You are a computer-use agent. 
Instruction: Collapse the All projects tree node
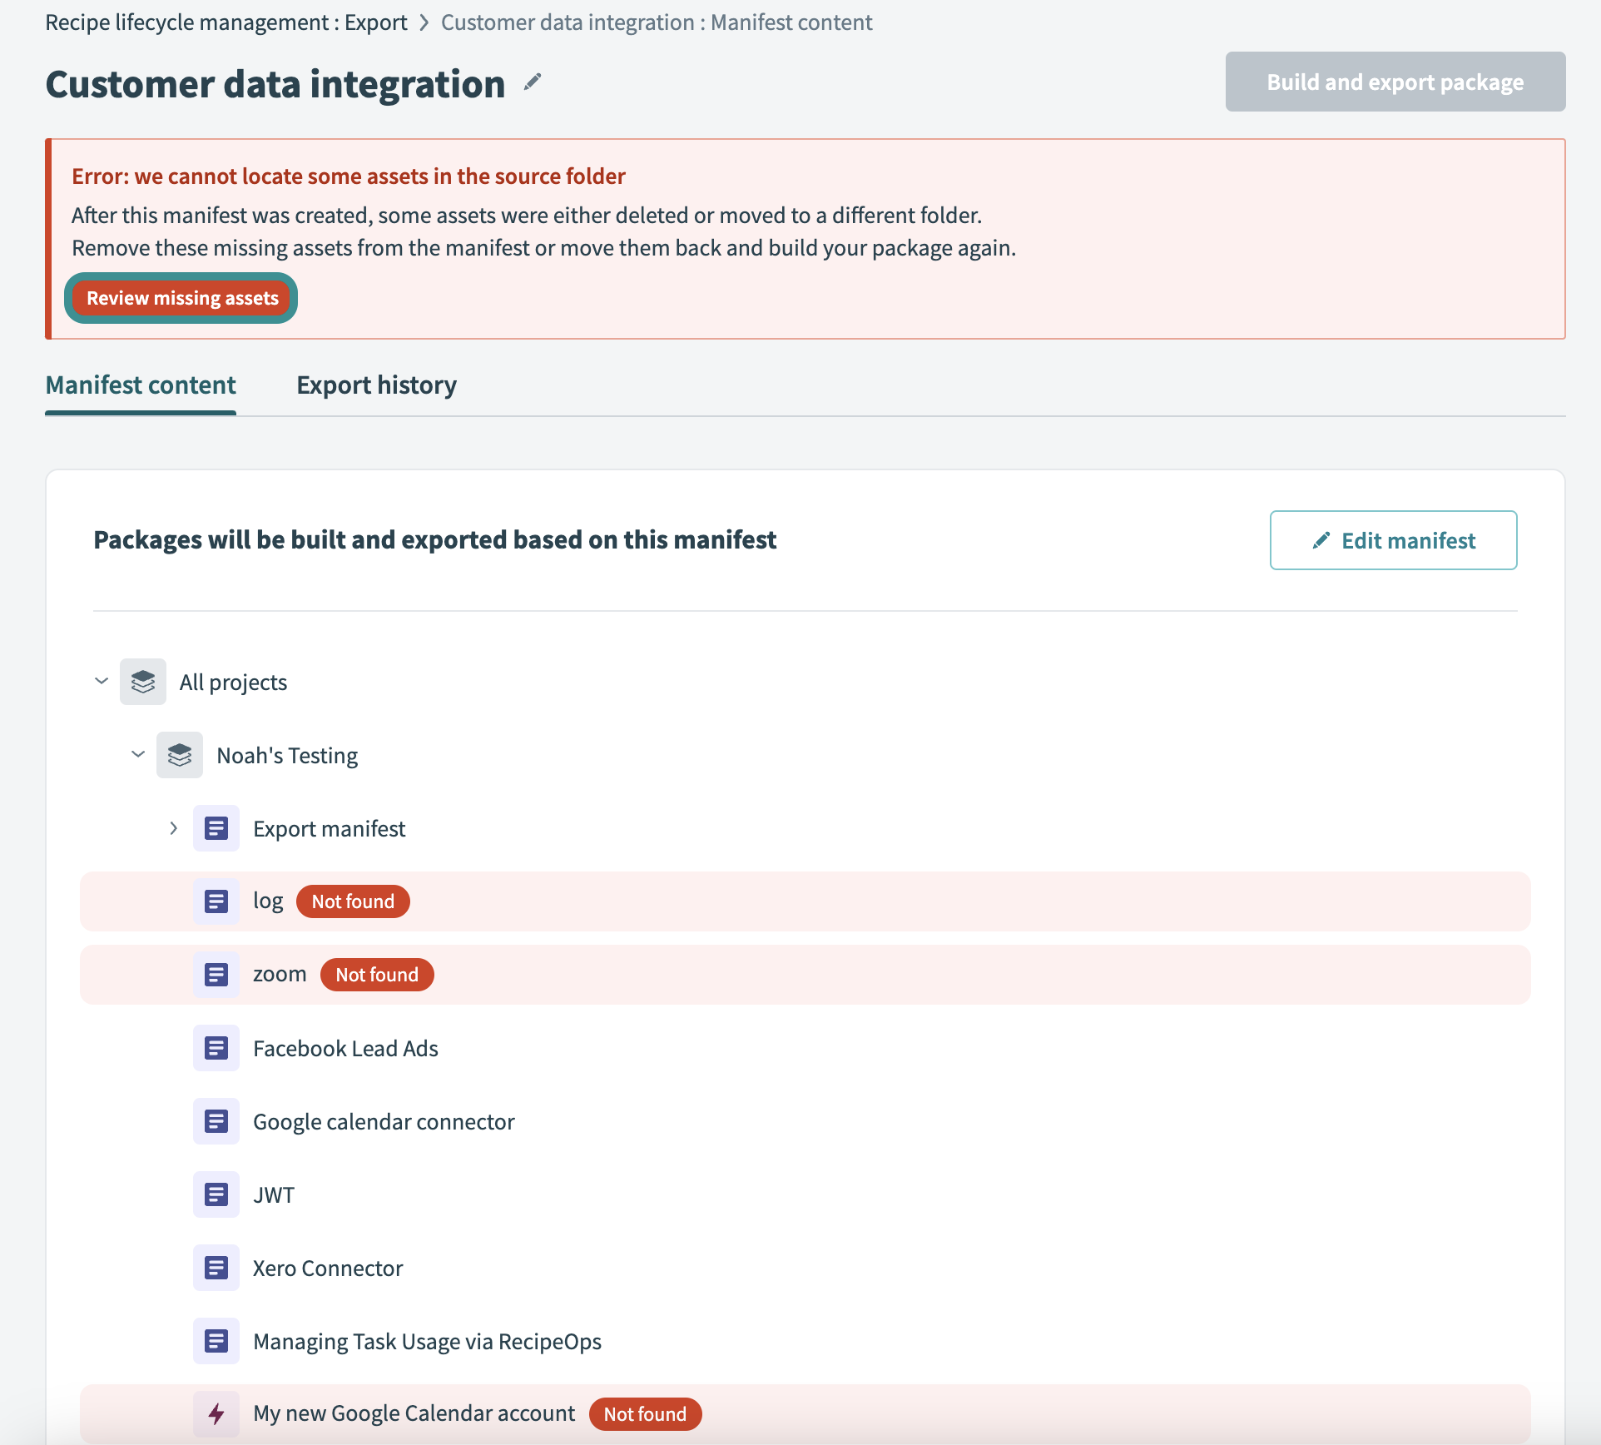[102, 681]
